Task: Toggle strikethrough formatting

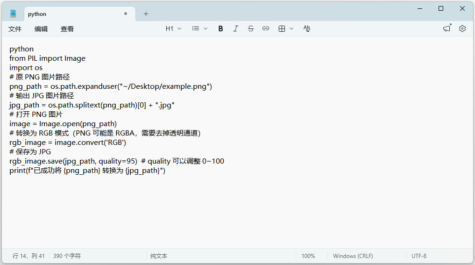Action: coord(250,29)
